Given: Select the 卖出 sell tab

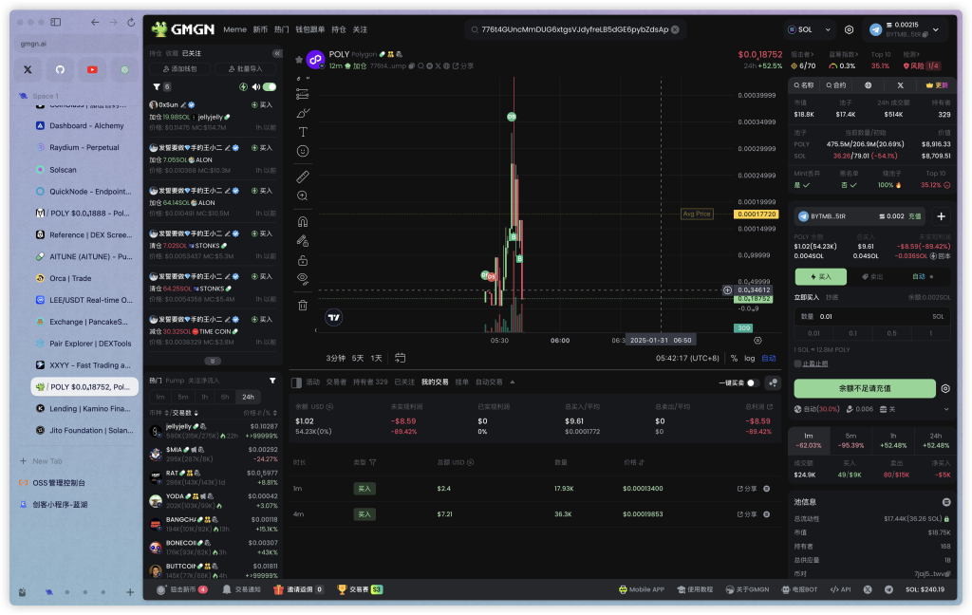Looking at the screenshot, I should tap(871, 276).
